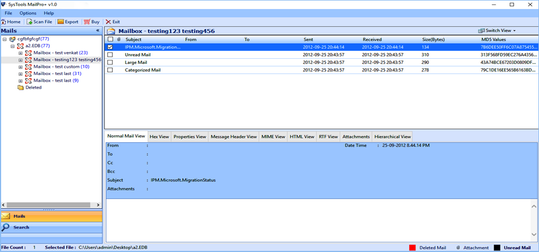Click the Export envelope icon
This screenshot has width=539, height=252.
pos(61,22)
